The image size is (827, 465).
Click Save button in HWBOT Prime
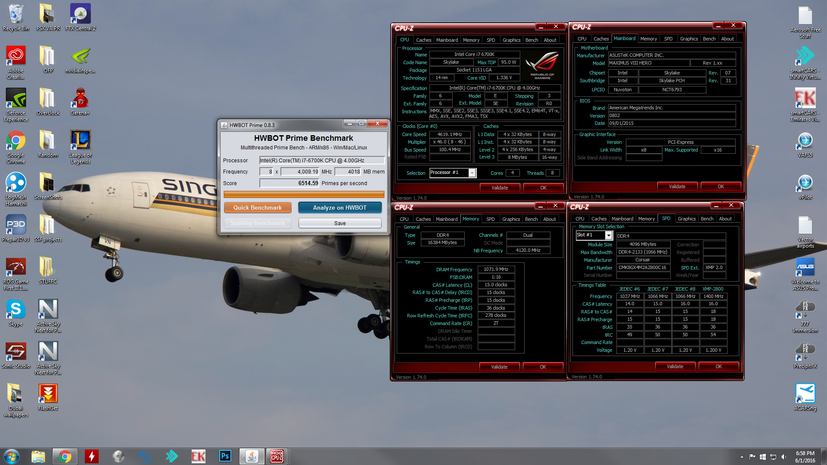pos(339,223)
